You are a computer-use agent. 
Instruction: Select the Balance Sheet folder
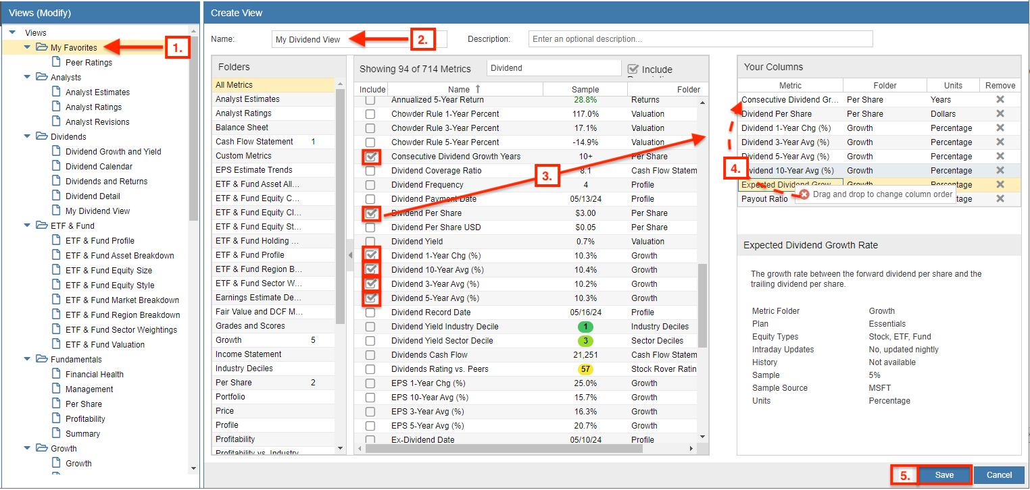point(273,128)
